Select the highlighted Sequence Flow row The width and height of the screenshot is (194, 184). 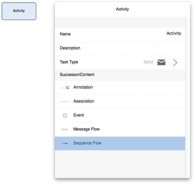pos(120,143)
